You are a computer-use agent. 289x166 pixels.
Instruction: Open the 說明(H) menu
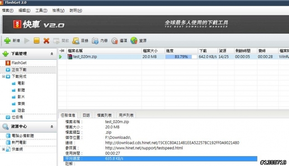click(76, 10)
